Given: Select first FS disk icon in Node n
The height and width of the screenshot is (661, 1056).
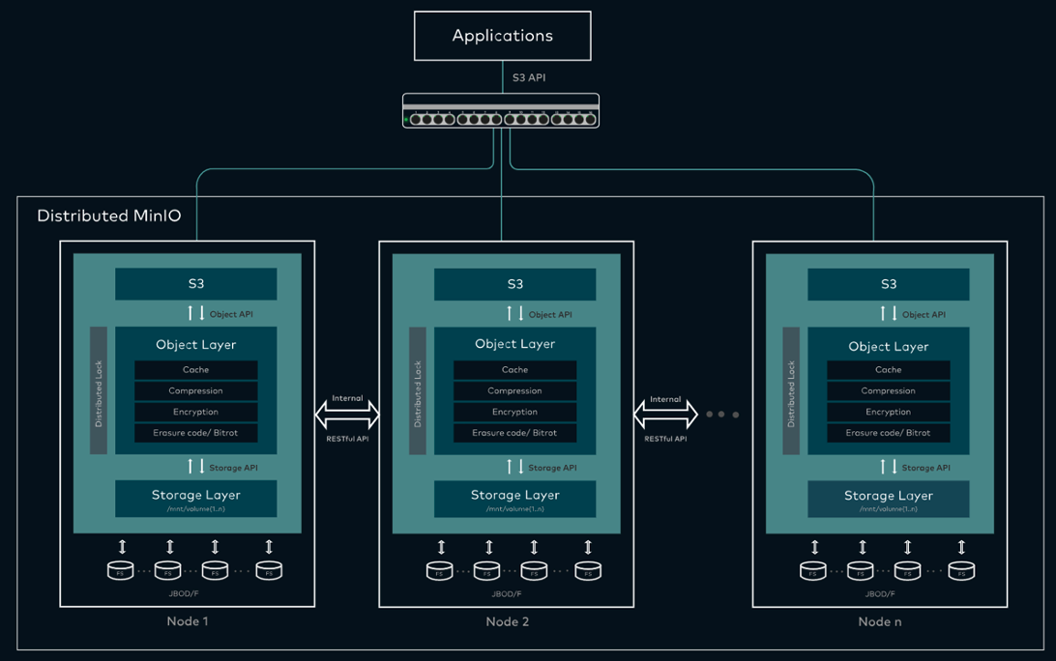Looking at the screenshot, I should click(813, 571).
